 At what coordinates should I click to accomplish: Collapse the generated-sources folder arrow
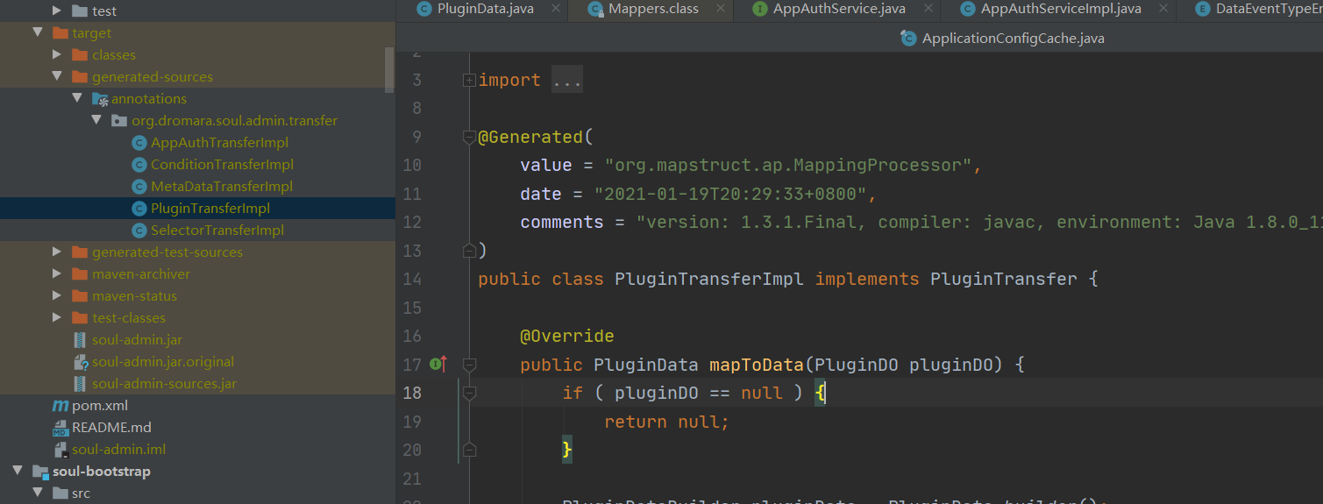57,76
